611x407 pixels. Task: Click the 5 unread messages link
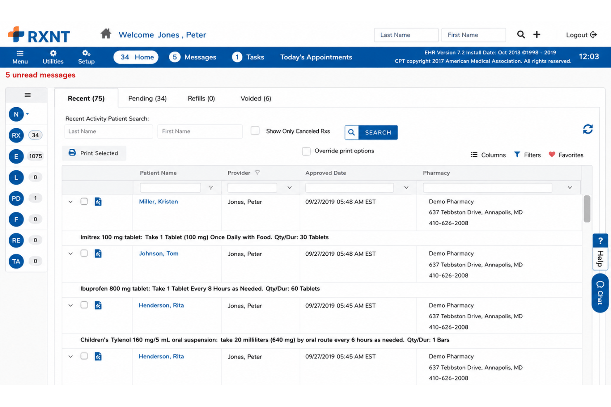[40, 75]
